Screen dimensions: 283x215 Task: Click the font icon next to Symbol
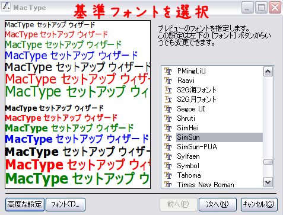168,166
